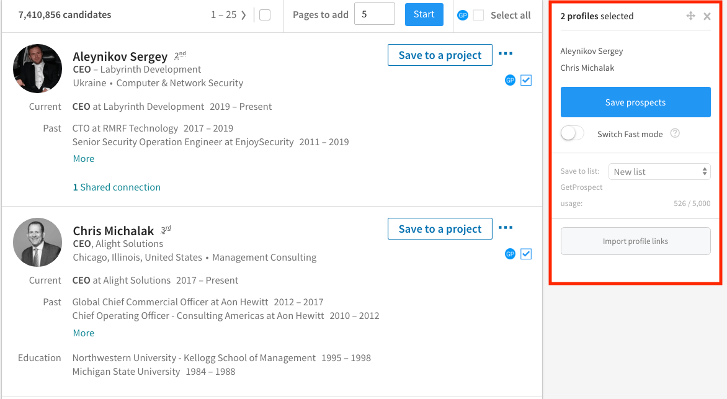Open the 1 Shared connection link
Screen dimensions: 727x399
click(117, 187)
